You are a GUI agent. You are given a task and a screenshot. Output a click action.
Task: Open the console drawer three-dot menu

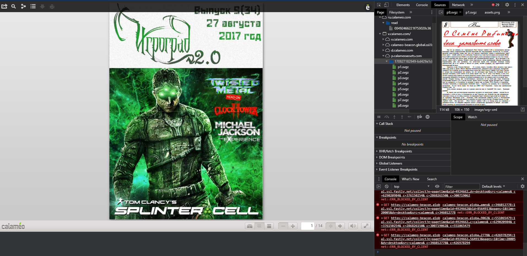(379, 179)
